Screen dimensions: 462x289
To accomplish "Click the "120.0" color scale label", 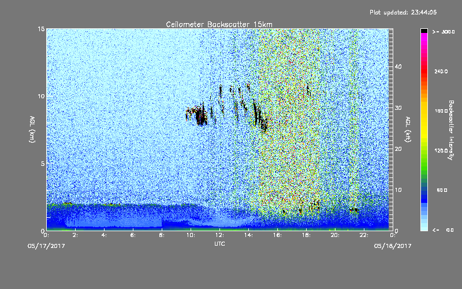I will click(441, 151).
